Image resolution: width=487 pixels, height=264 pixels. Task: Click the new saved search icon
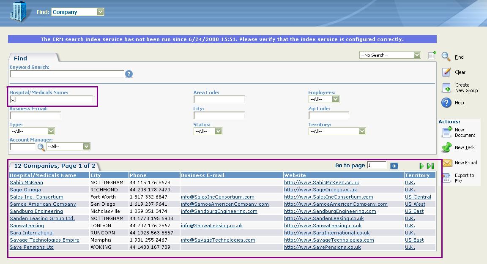pos(432,55)
